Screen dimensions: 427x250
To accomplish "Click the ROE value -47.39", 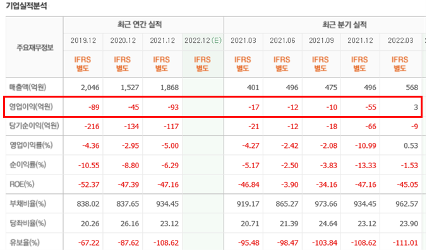I will pyautogui.click(x=128, y=185).
